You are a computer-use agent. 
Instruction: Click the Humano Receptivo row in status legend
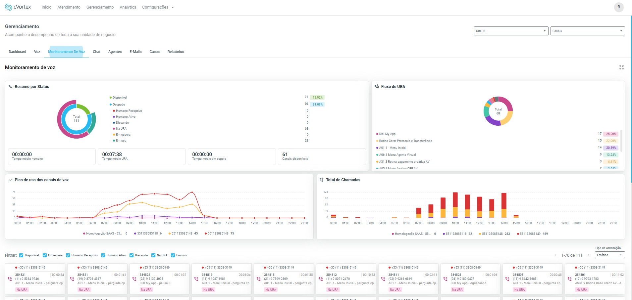tap(211, 111)
